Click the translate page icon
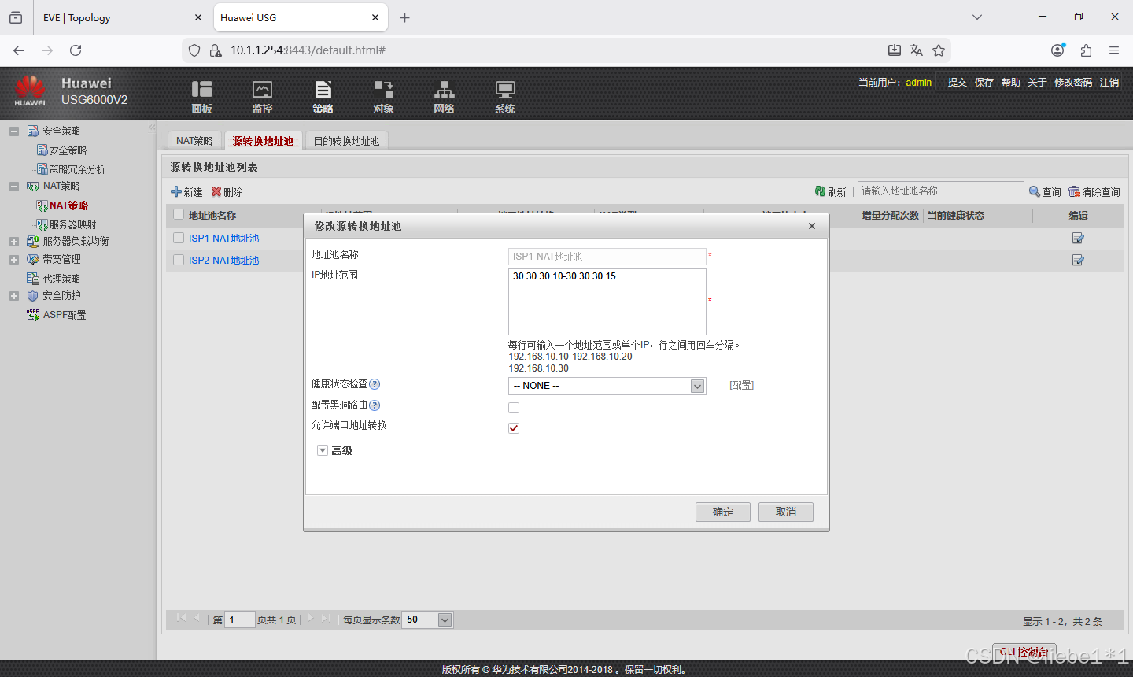 pos(917,50)
